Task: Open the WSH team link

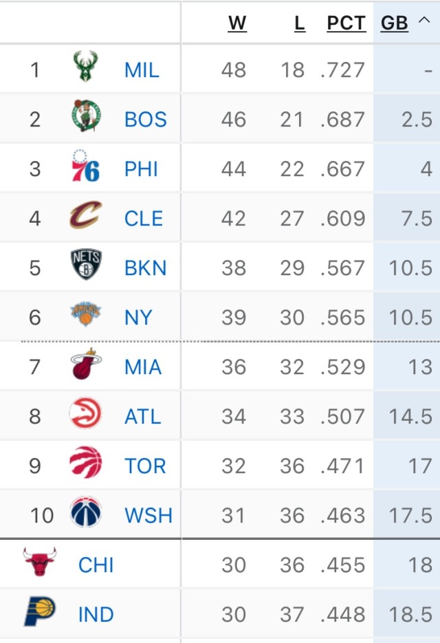Action: pyautogui.click(x=148, y=516)
